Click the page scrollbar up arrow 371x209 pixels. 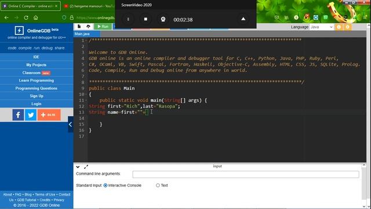coord(369,26)
